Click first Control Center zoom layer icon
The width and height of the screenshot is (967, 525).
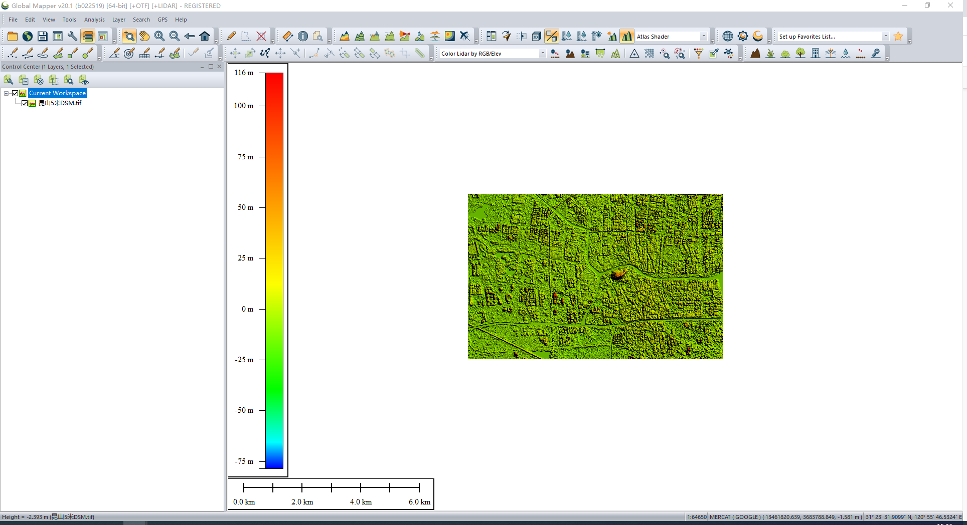pos(9,80)
